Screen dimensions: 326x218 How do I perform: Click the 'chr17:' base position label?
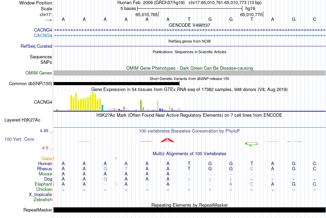click(46, 14)
